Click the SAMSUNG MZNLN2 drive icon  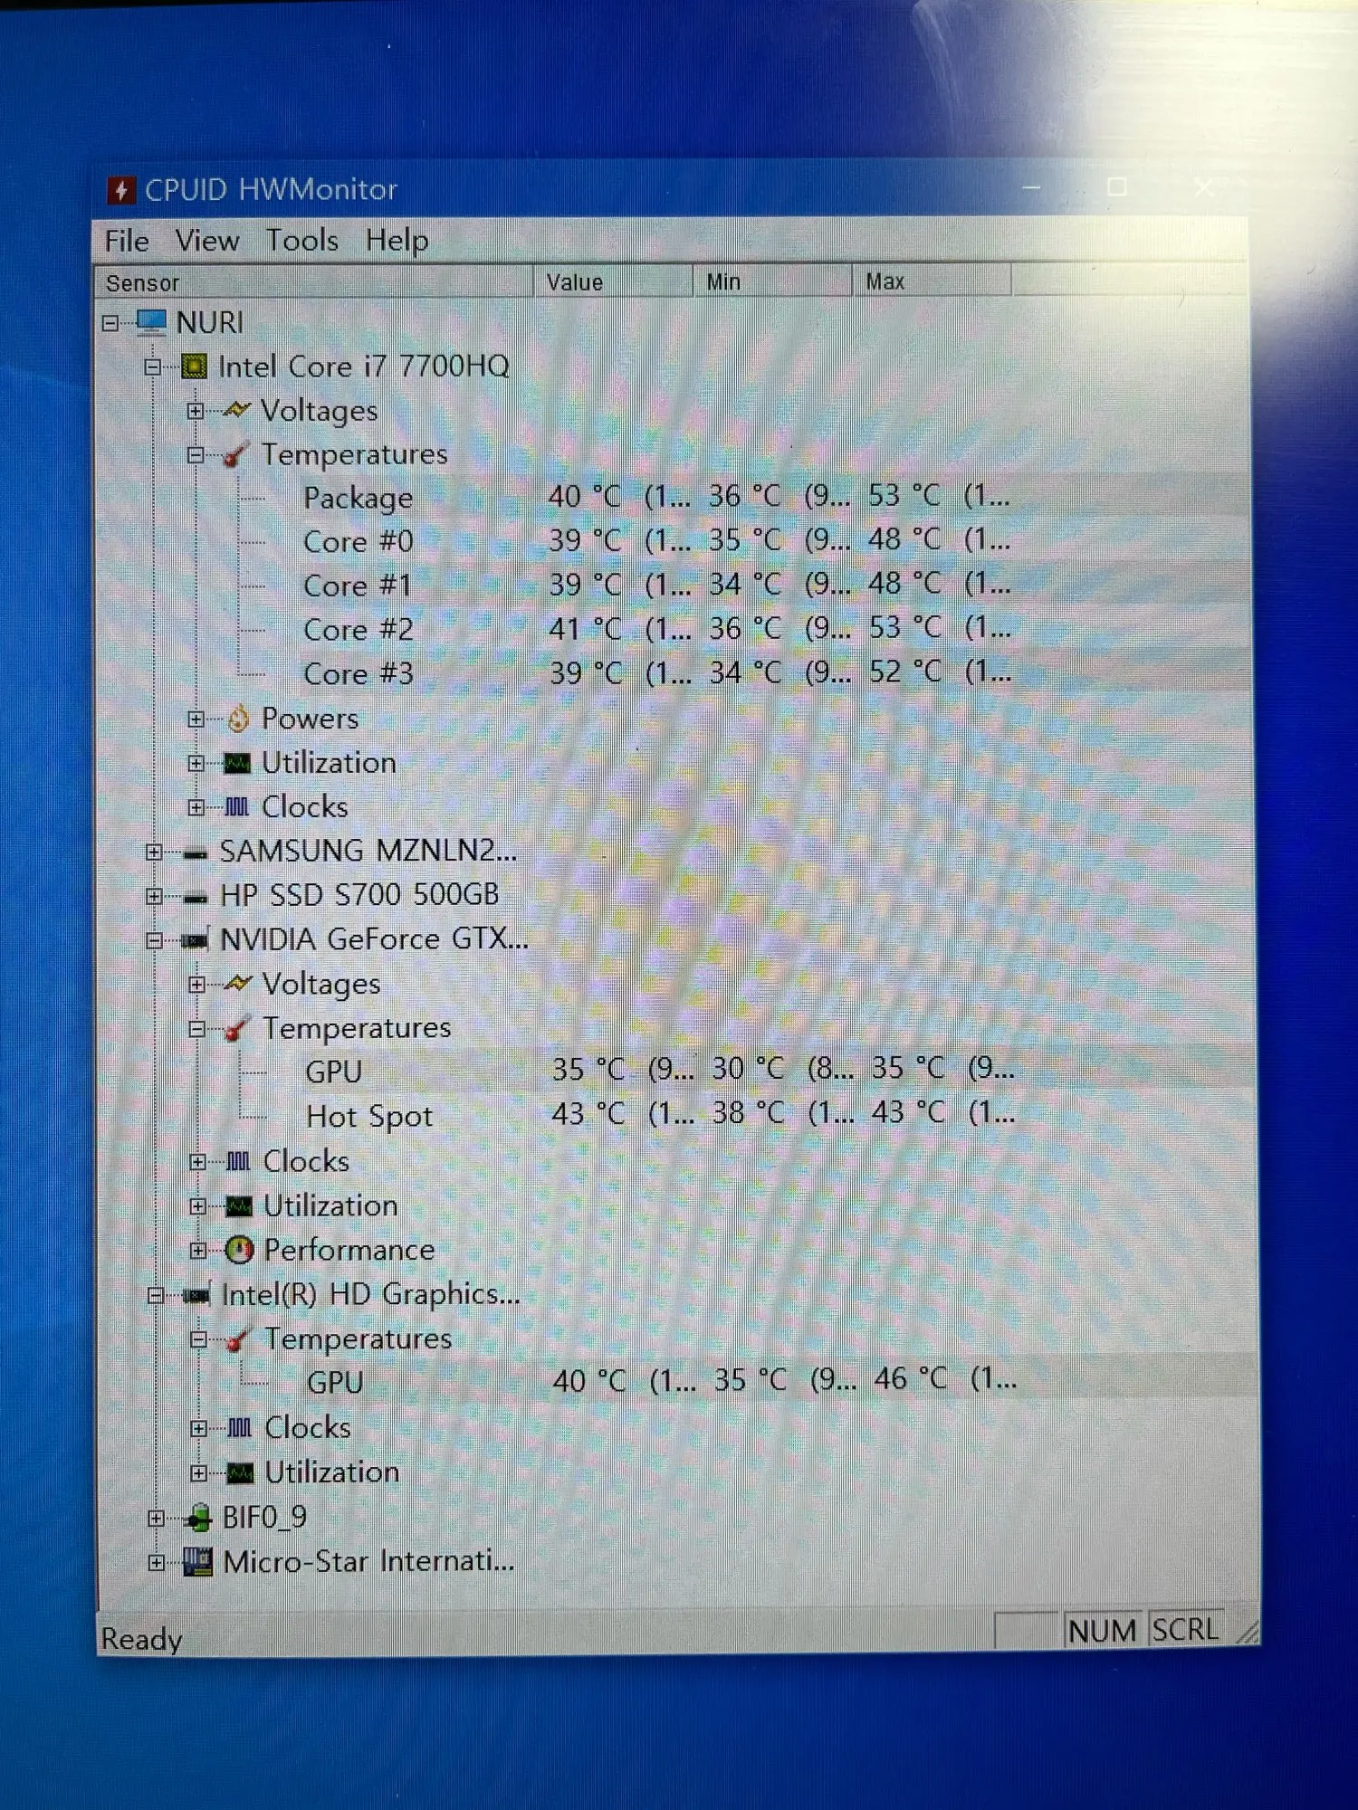(195, 853)
